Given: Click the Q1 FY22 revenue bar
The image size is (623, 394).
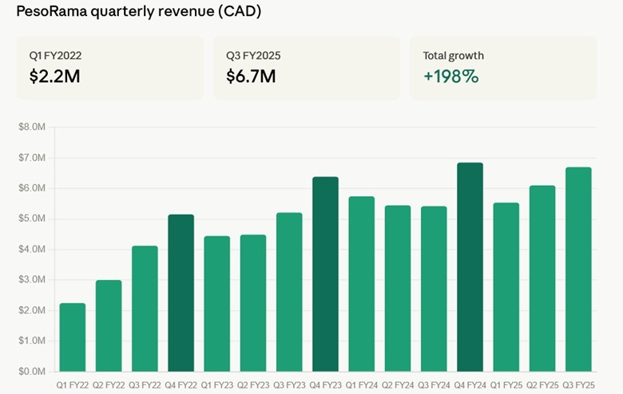Looking at the screenshot, I should click(x=73, y=337).
